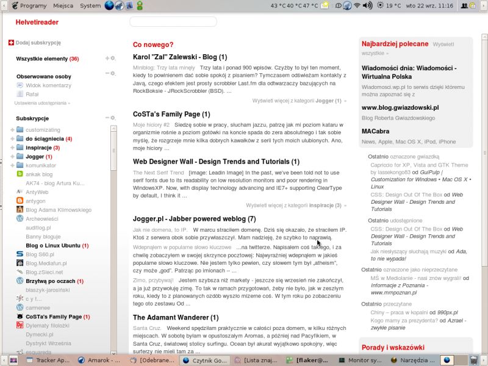
Task: Expand the do ściągniecia folder
Action: click(12, 139)
